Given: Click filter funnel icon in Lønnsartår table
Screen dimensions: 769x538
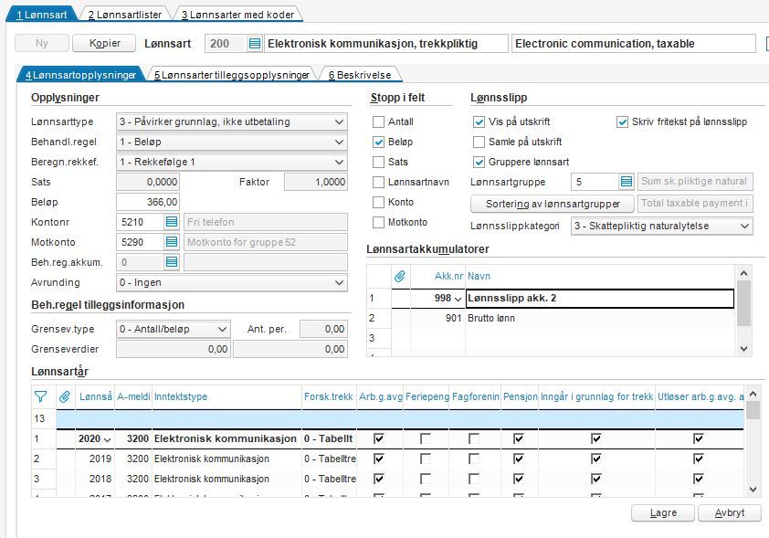Looking at the screenshot, I should [41, 396].
